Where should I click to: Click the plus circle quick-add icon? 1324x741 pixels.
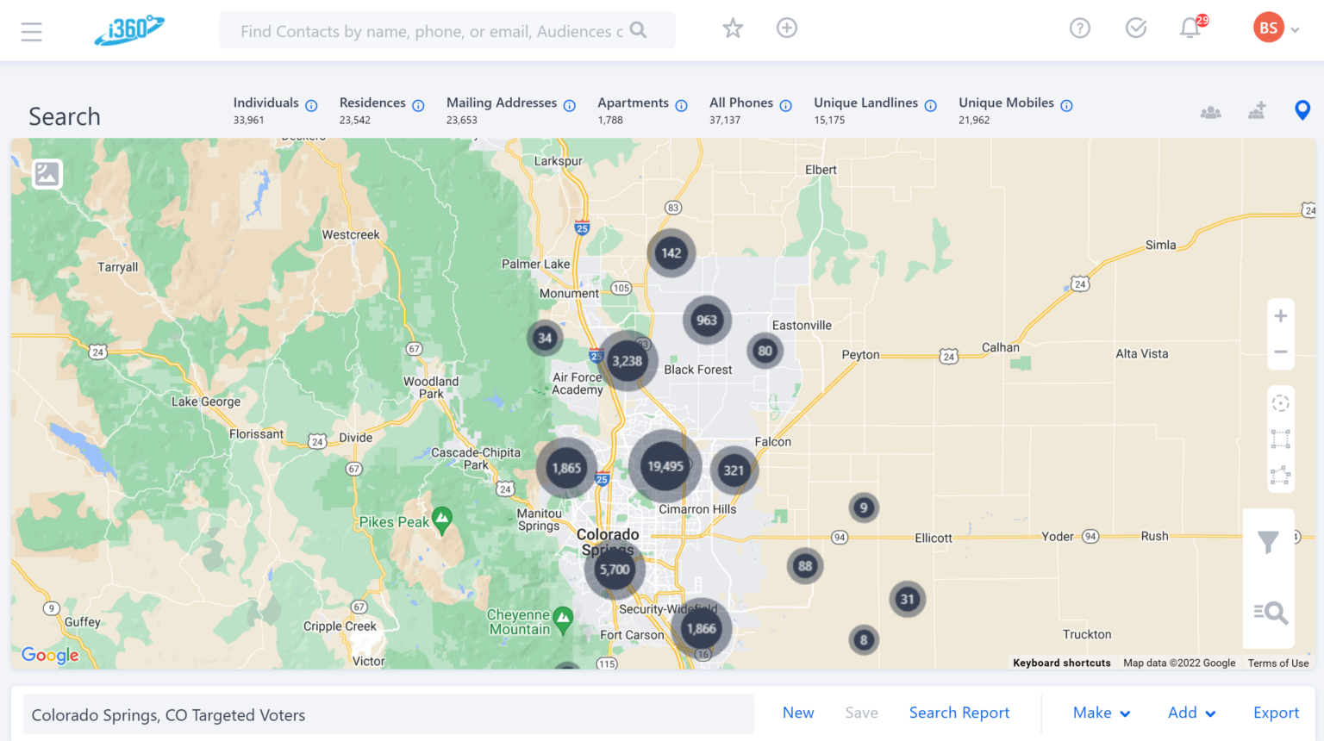pos(787,28)
